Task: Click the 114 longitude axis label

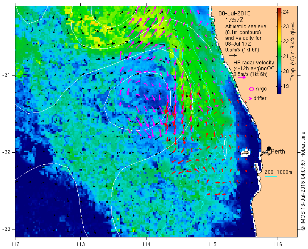Action: point(146,244)
